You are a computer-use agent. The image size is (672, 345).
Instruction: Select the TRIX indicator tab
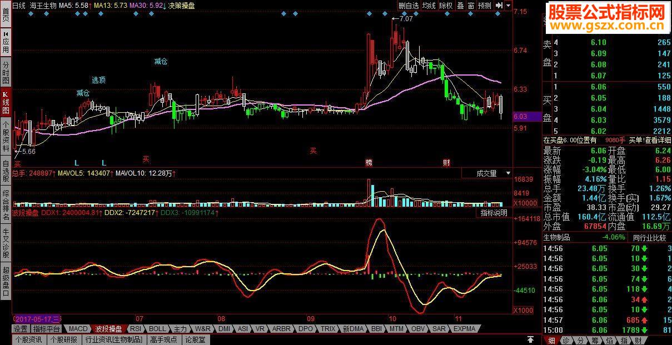click(x=328, y=329)
